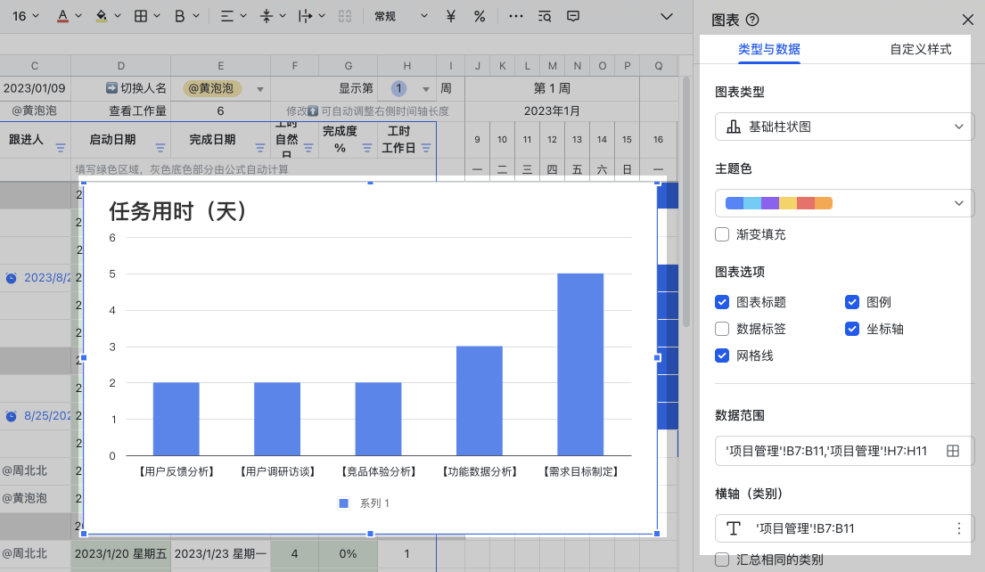Uncheck the 网格线 checkbox
This screenshot has width=985, height=572.
722,356
